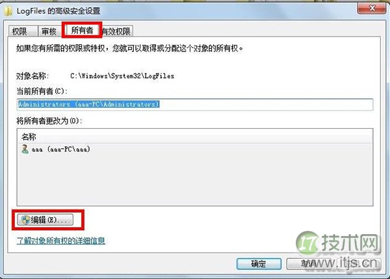Viewport: 390px width, 279px height.
Task: Open link about object ownership details
Action: pos(60,241)
